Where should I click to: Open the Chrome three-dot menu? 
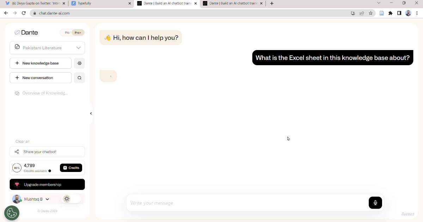coord(417,13)
